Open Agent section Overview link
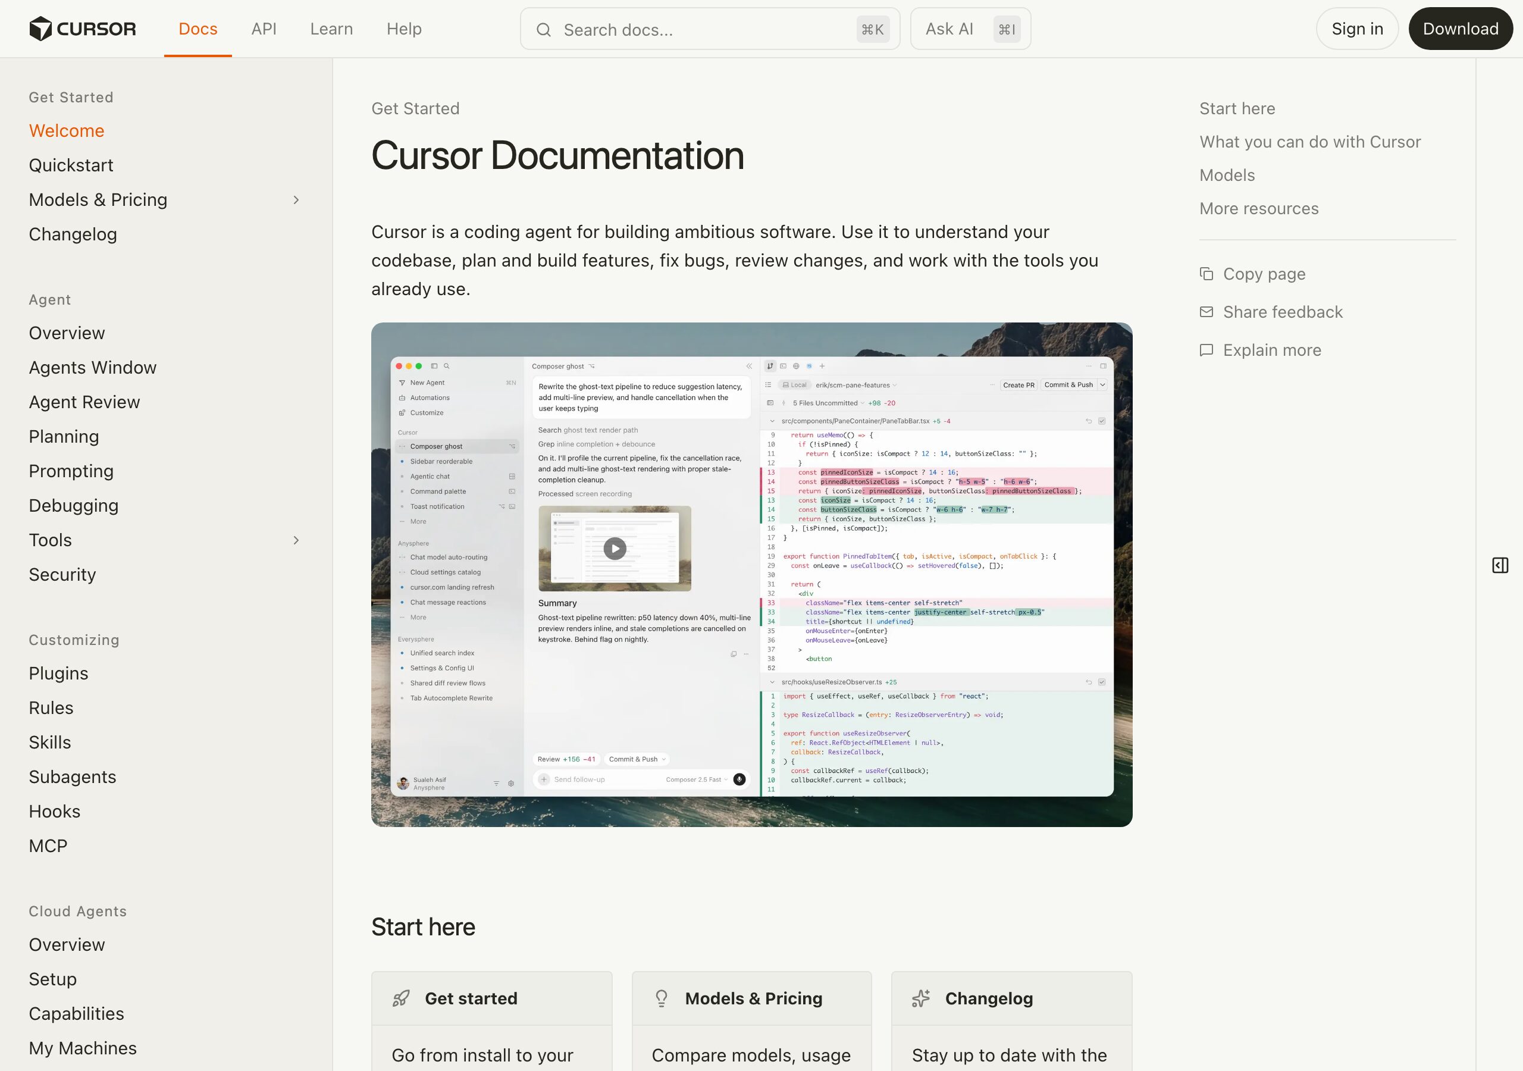 (x=67, y=334)
